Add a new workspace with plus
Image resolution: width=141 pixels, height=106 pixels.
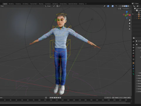86,4
